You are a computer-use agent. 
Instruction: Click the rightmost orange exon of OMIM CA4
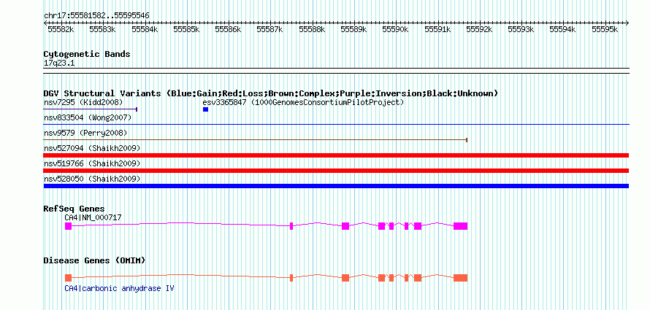click(461, 278)
